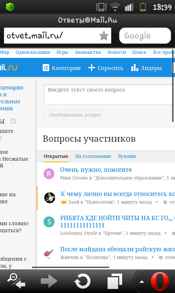Screen dimensions: 175x293
Task: Open Живчик's user avatar
Action: 49,253
